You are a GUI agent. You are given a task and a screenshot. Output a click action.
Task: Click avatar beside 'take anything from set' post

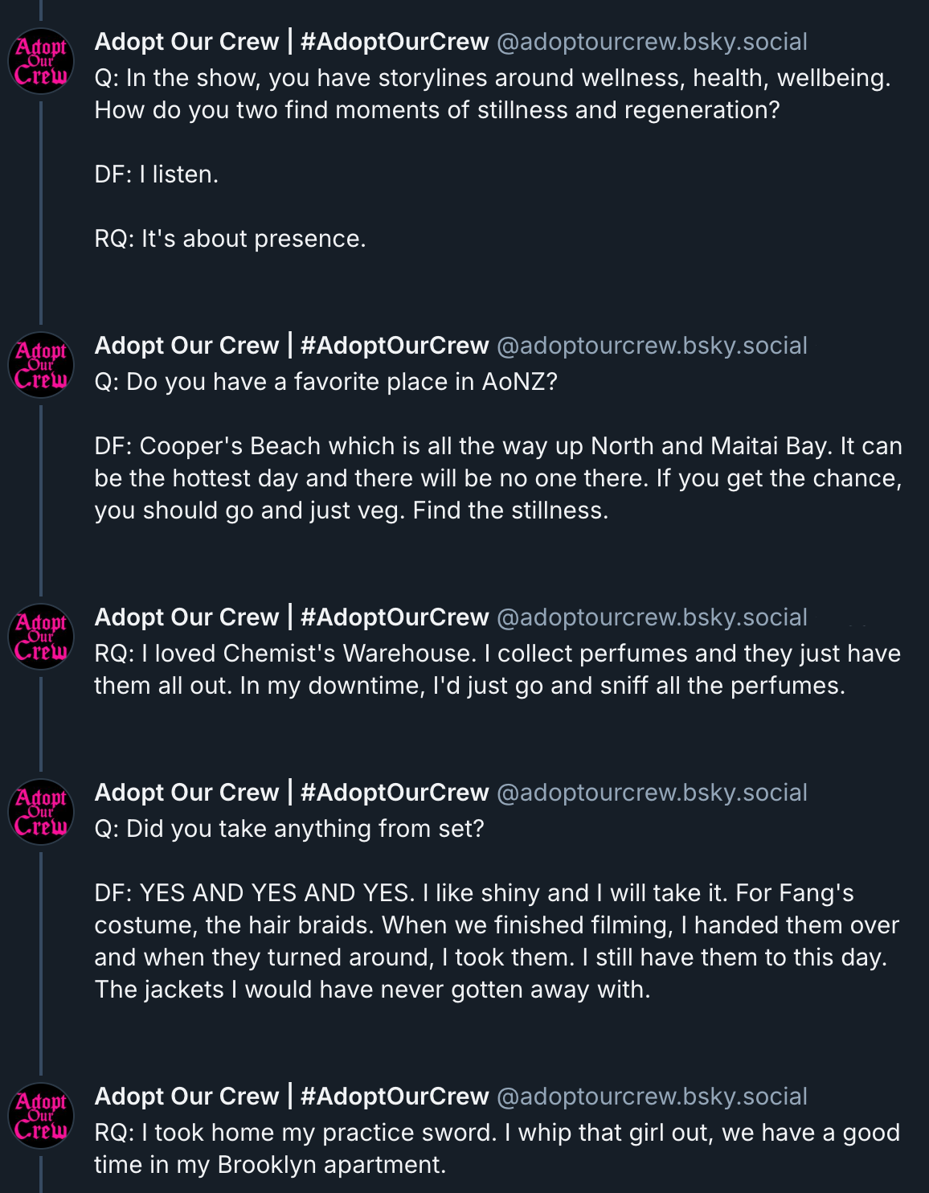click(41, 813)
